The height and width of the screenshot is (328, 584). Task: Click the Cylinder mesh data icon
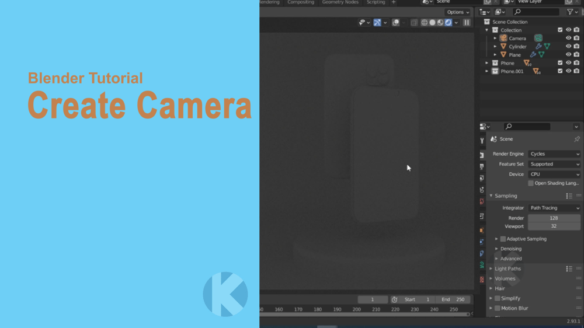tap(547, 47)
